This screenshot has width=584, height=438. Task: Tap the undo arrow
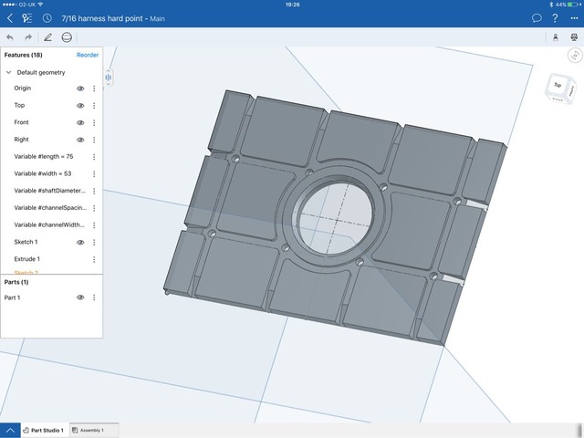coord(10,37)
